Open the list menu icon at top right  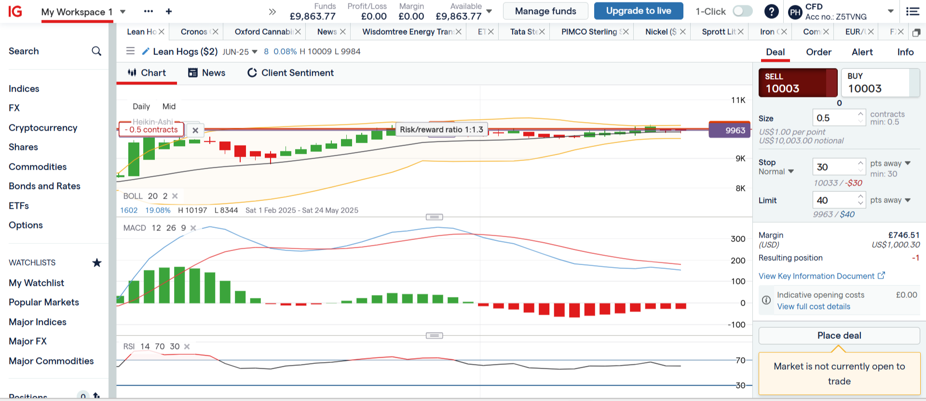(912, 11)
